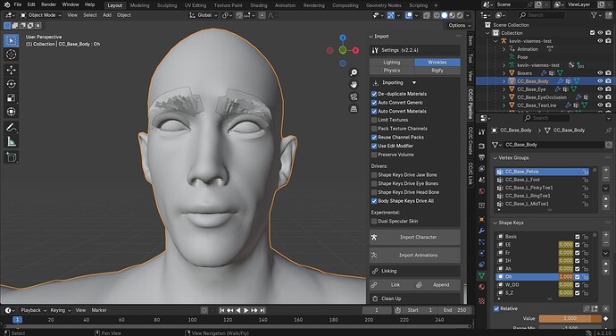The image size is (616, 336).
Task: Uncheck De-duplicate Materials option
Action: click(374, 94)
